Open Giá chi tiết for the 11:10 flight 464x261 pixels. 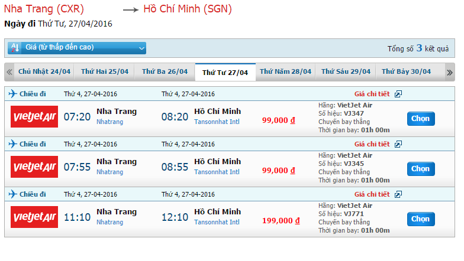click(x=372, y=194)
